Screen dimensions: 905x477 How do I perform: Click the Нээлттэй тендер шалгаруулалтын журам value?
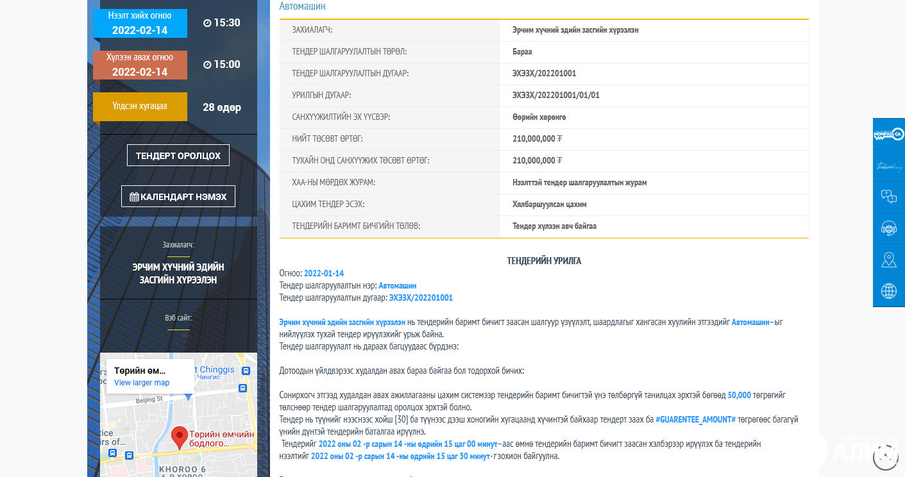[x=580, y=183]
